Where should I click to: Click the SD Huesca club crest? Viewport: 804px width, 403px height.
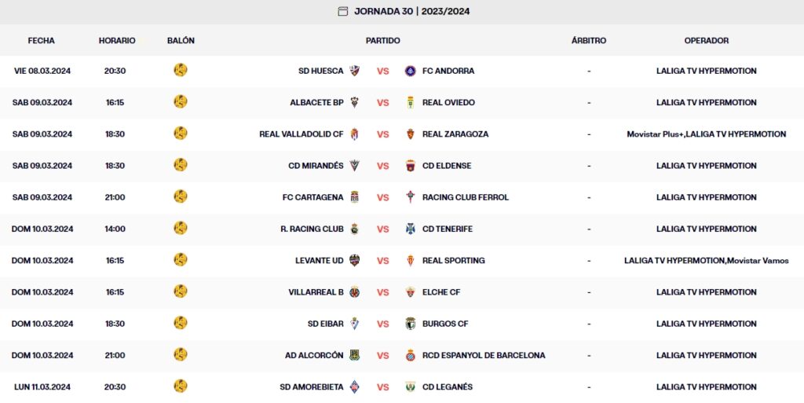click(354, 71)
